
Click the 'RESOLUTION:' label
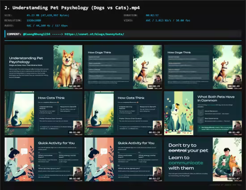click(x=13, y=21)
